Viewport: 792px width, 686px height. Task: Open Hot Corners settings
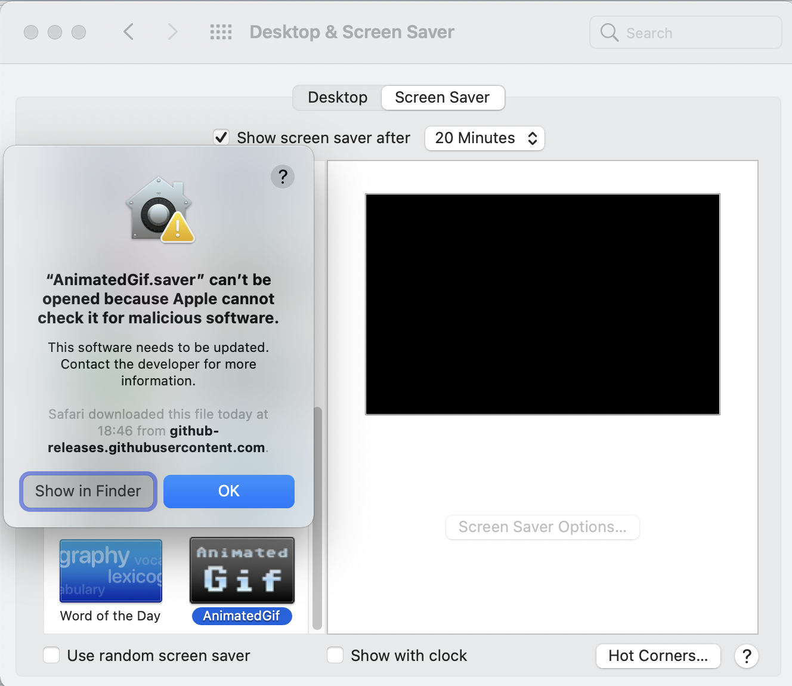658,656
